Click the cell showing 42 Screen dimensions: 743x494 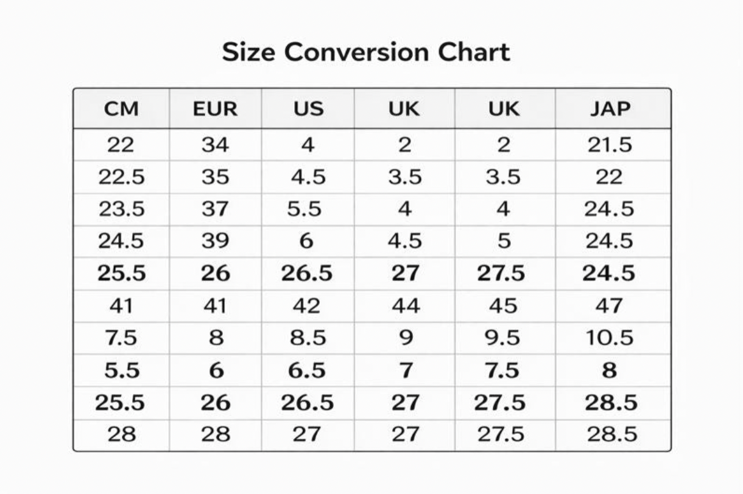pyautogui.click(x=306, y=305)
